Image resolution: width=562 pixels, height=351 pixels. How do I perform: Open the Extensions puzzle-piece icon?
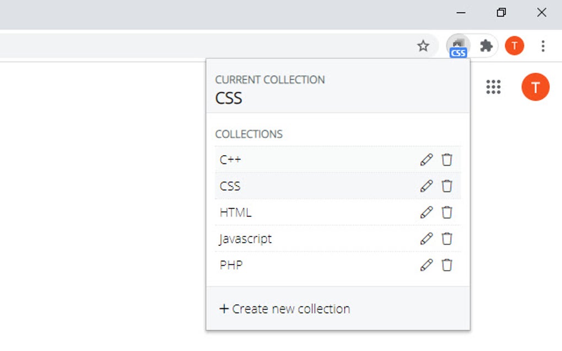[x=486, y=46]
